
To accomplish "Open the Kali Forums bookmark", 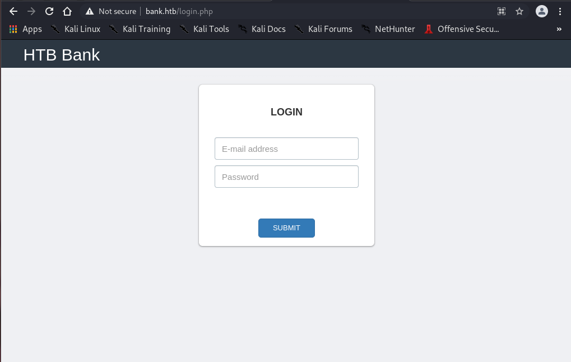I will coord(324,29).
